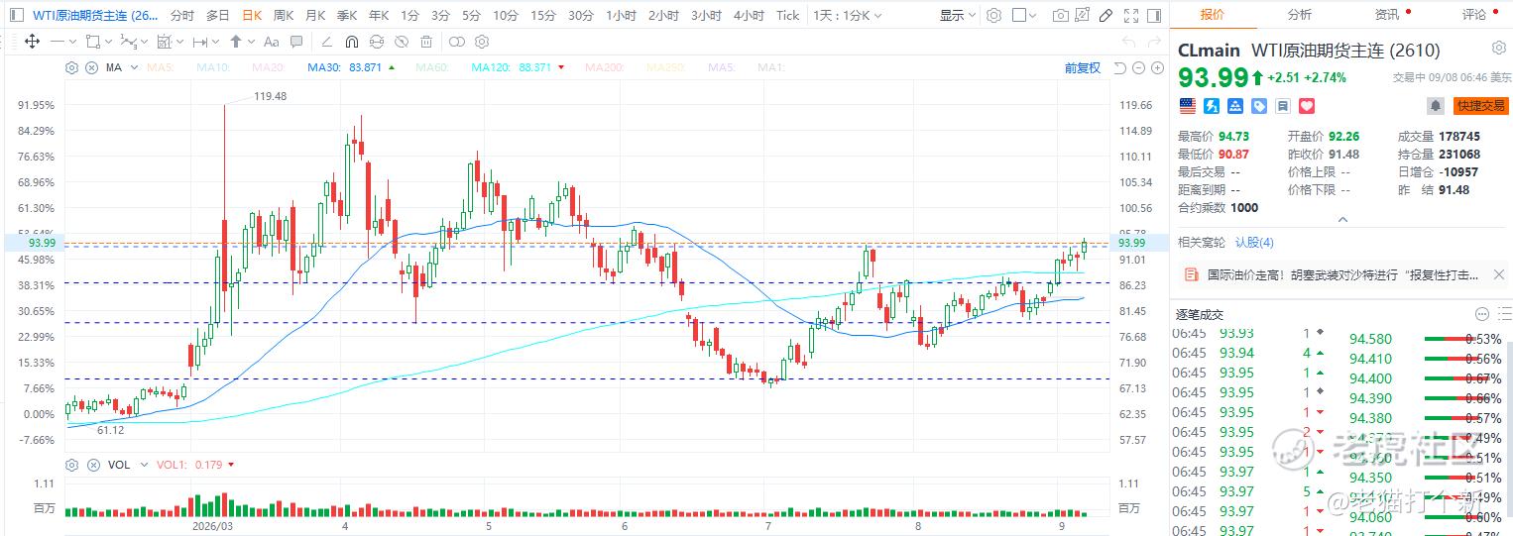This screenshot has width=1513, height=536.
Task: Click the price alert bell icon
Action: click(1436, 105)
